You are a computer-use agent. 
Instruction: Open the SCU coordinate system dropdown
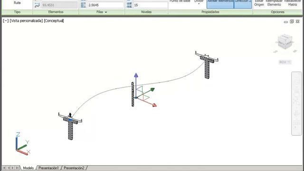pos(285,62)
